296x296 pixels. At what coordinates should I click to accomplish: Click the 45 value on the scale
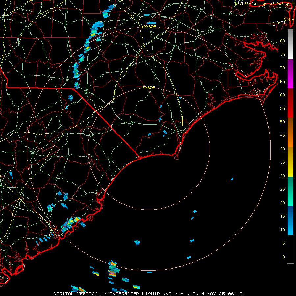(x=283, y=136)
